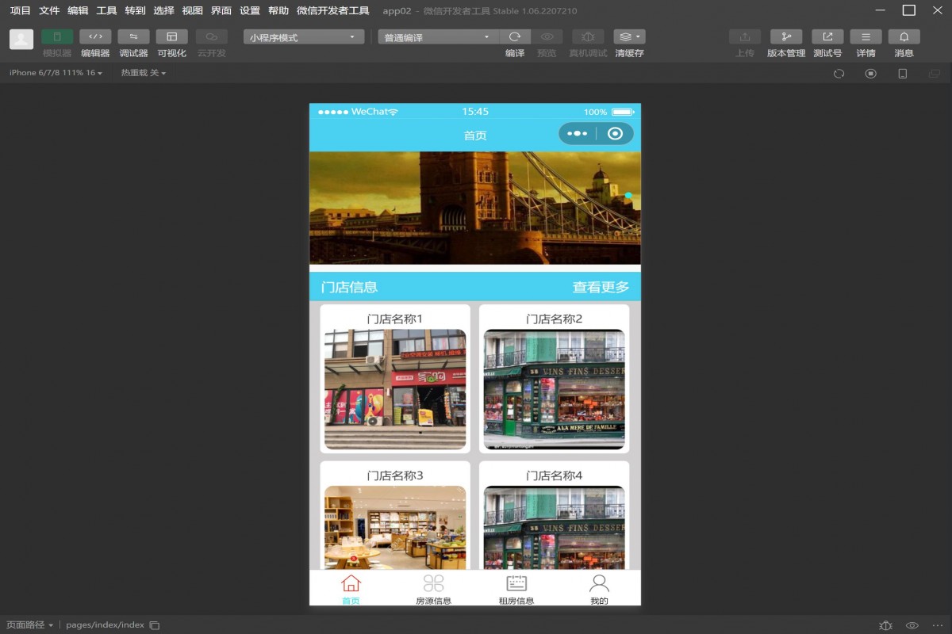Viewport: 952px width, 634px height.
Task: Click the 查看更多 link
Action: pos(601,288)
